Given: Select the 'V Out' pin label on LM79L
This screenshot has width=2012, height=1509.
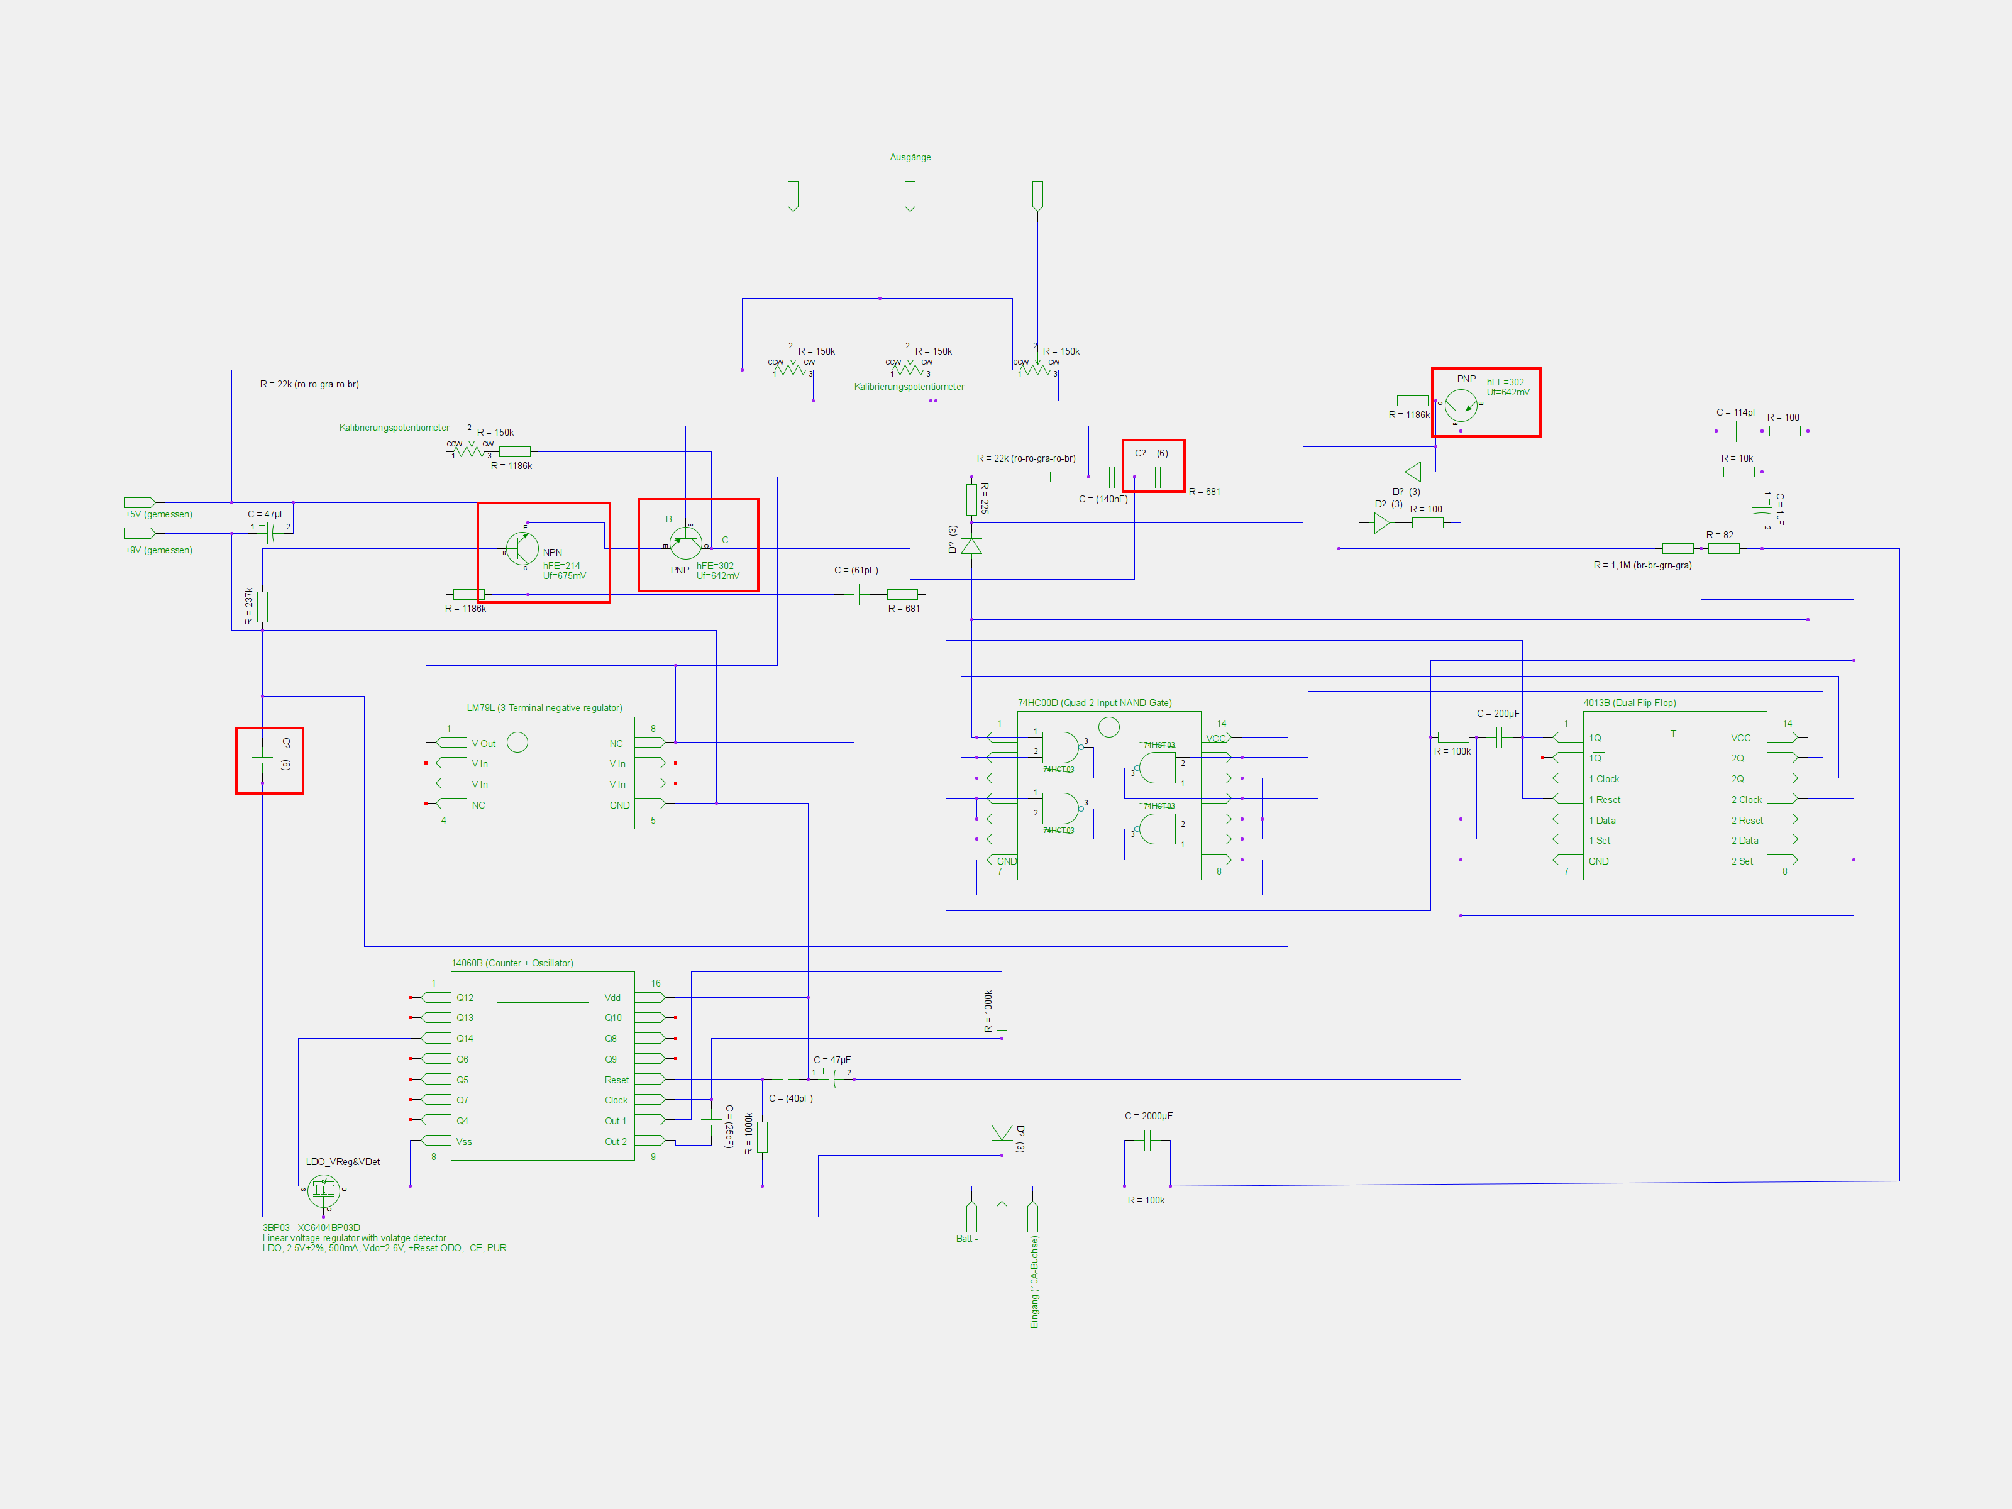Looking at the screenshot, I should 483,744.
